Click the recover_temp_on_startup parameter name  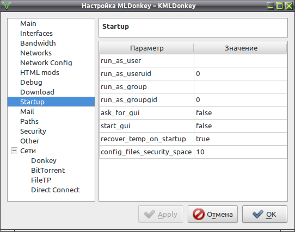146,139
